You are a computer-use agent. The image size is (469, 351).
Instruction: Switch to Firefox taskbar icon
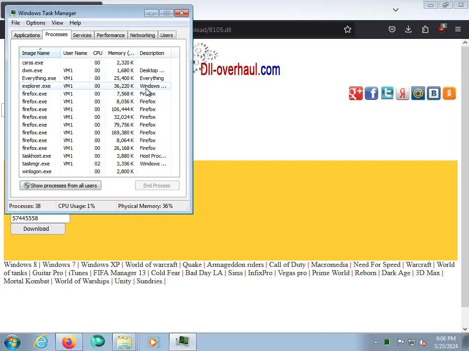click(69, 342)
